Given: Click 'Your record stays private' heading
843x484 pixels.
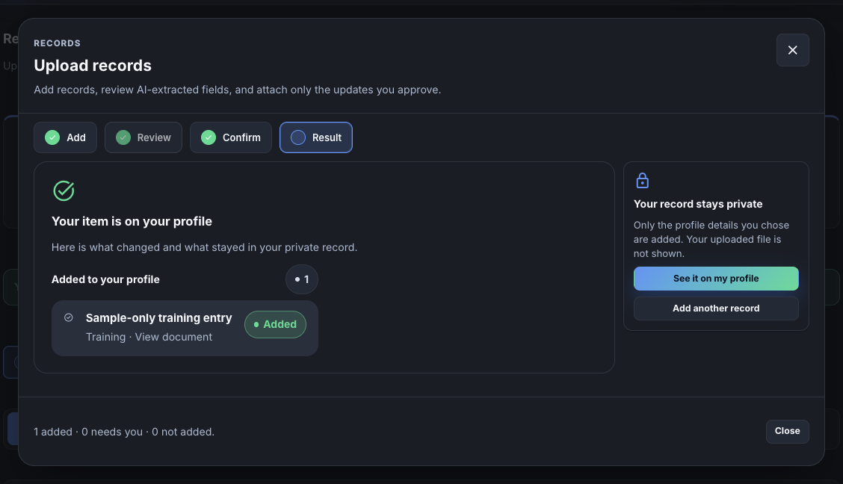Looking at the screenshot, I should pyautogui.click(x=698, y=204).
